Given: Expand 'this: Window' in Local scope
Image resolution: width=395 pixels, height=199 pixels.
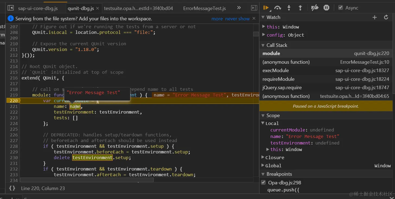Looking at the screenshot, I should coord(268,149).
